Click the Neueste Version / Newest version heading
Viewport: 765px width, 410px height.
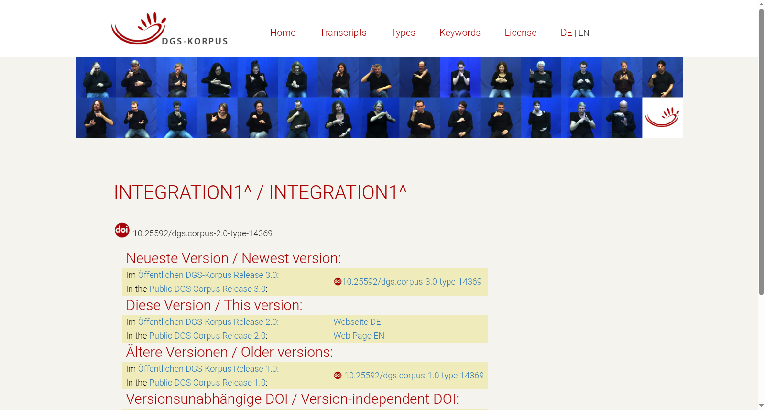click(x=233, y=258)
